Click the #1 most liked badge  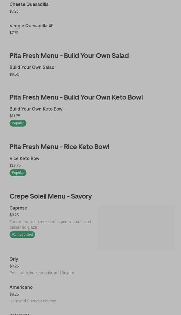tap(22, 235)
